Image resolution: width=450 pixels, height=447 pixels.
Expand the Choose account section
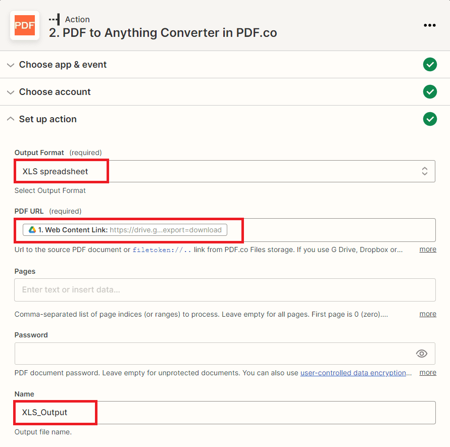[55, 92]
